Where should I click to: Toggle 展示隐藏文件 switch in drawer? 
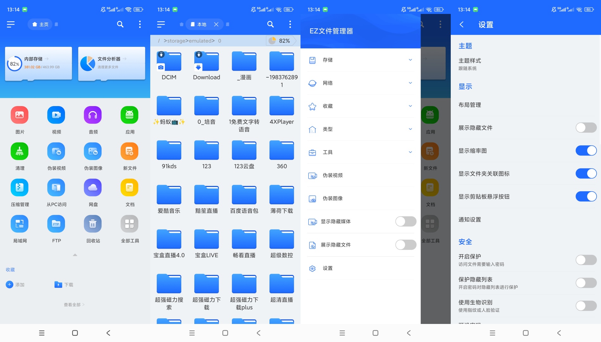click(x=406, y=245)
